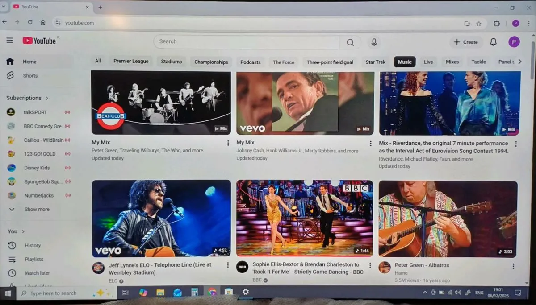Open the YouTube hamburger guide menu
The height and width of the screenshot is (305, 536).
coord(9,41)
